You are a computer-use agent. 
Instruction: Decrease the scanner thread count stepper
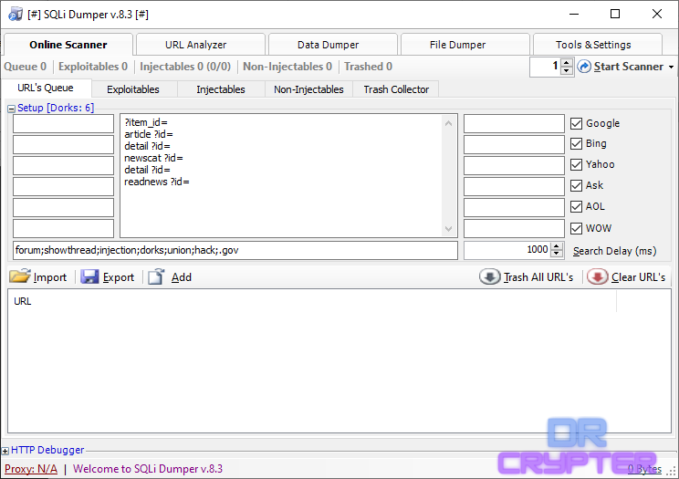point(567,70)
